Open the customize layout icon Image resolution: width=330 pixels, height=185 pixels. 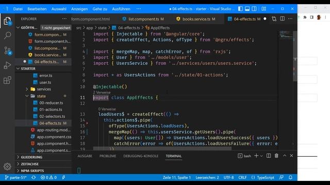point(263,9)
